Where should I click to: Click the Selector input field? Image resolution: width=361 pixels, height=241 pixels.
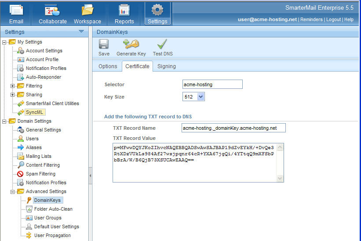(212, 84)
